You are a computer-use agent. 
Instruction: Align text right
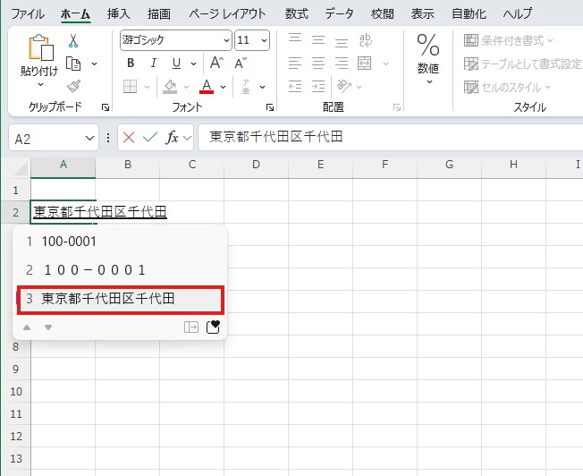point(342,64)
